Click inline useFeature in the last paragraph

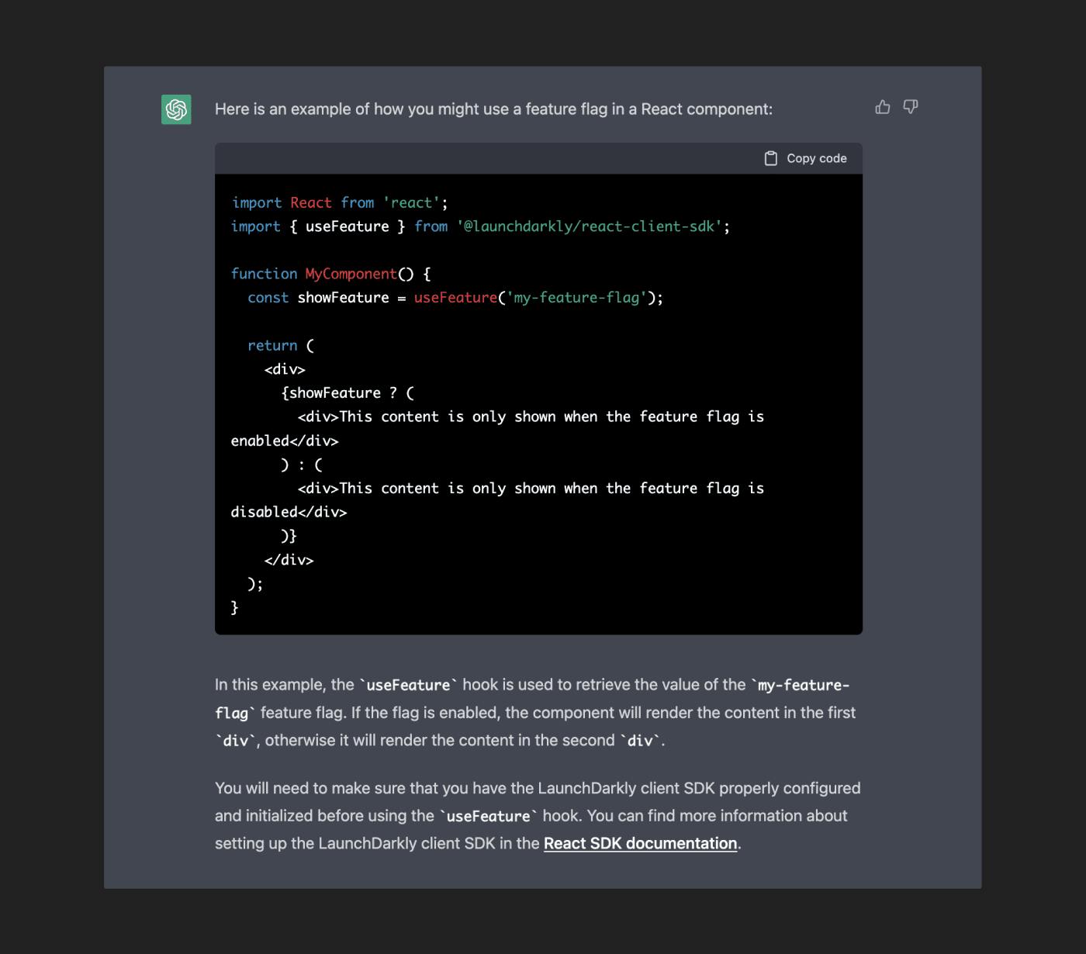tap(488, 816)
